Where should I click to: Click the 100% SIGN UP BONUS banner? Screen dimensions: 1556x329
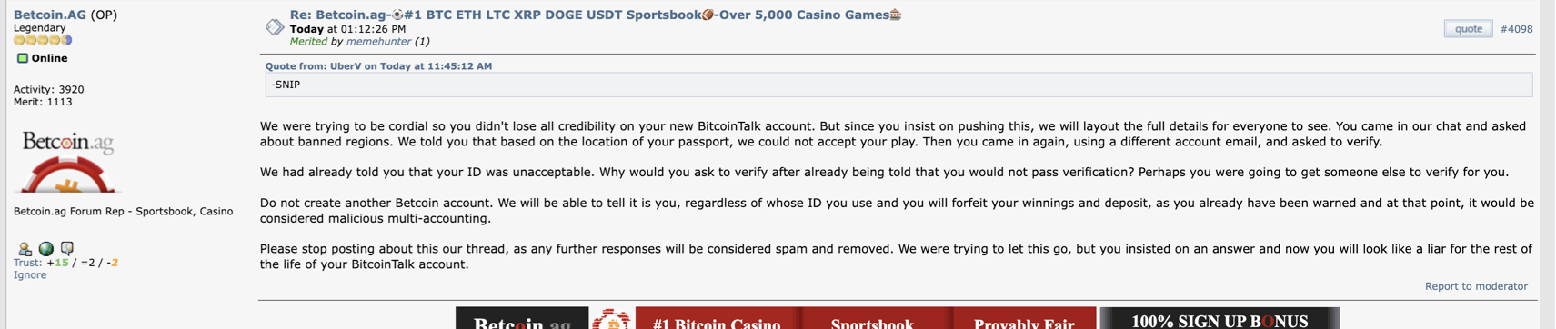tap(1220, 319)
